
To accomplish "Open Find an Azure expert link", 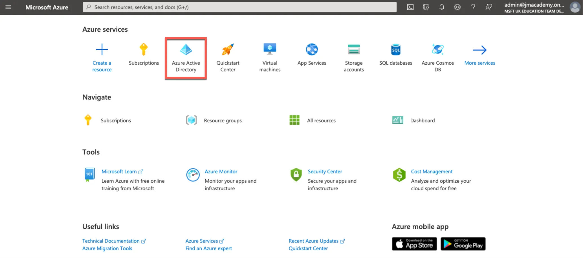I will pos(208,248).
